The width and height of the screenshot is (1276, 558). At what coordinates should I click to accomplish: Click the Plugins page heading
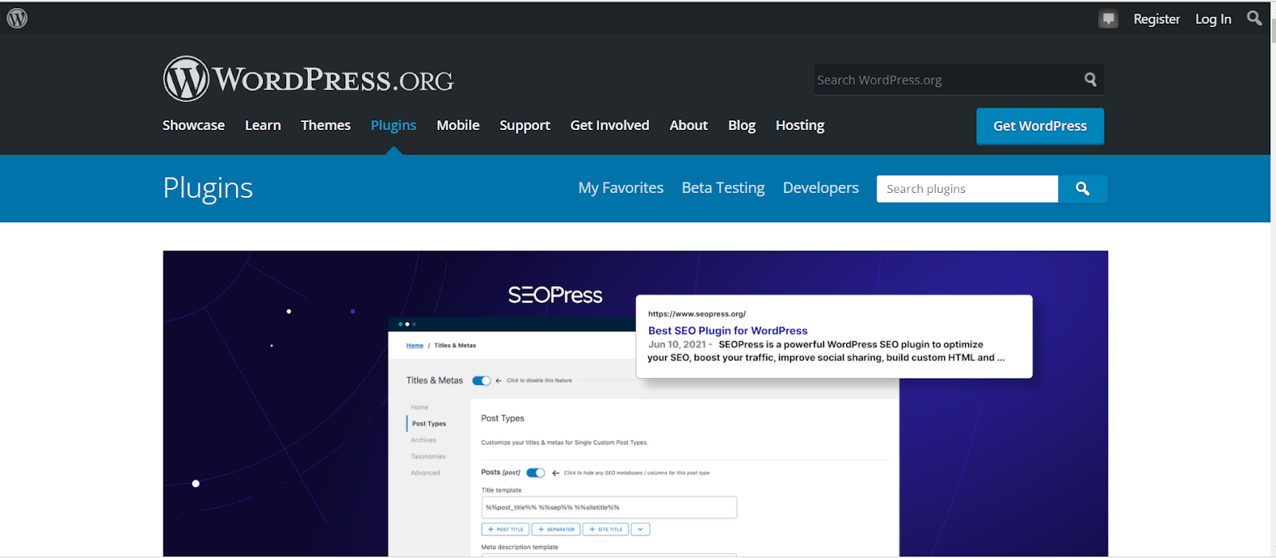(x=208, y=188)
